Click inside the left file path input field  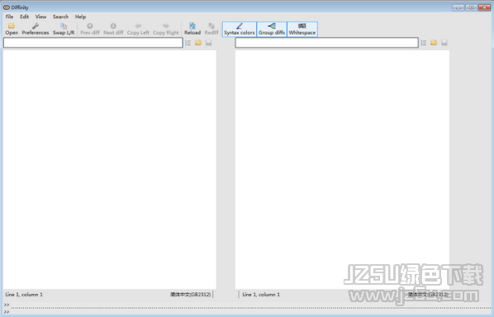point(93,43)
